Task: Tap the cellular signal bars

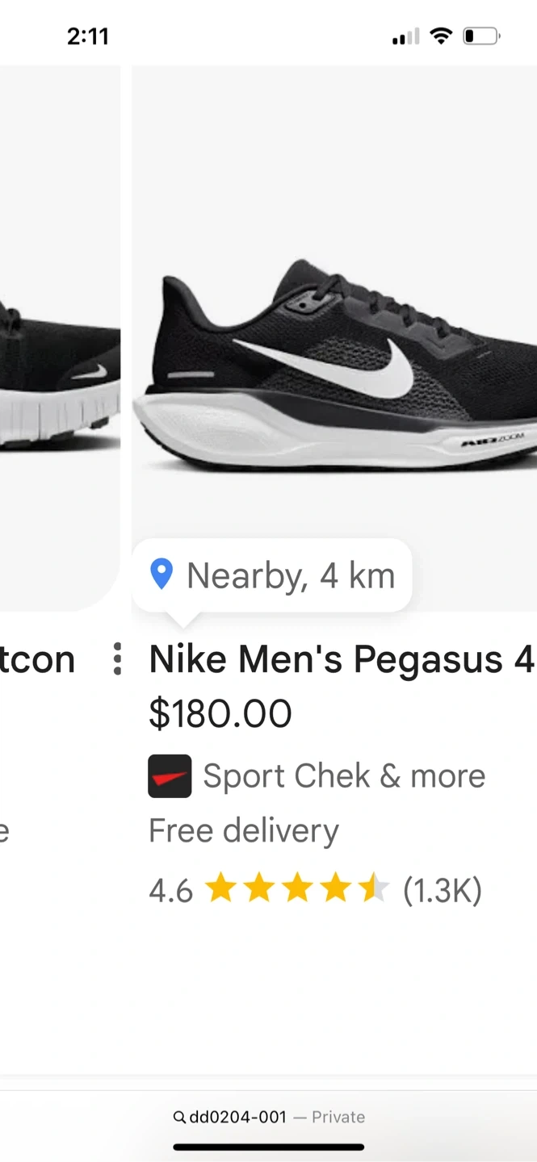Action: pyautogui.click(x=405, y=37)
